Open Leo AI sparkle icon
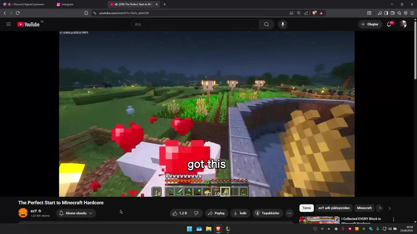The width and height of the screenshot is (417, 234). pyautogui.click(x=399, y=13)
